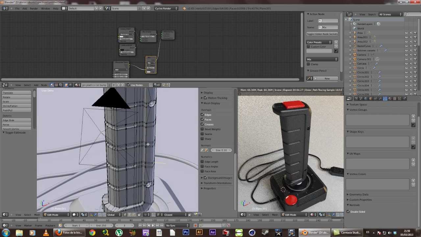Click the add vertex group plus icon
The width and height of the screenshot is (421, 237).
pyautogui.click(x=413, y=116)
